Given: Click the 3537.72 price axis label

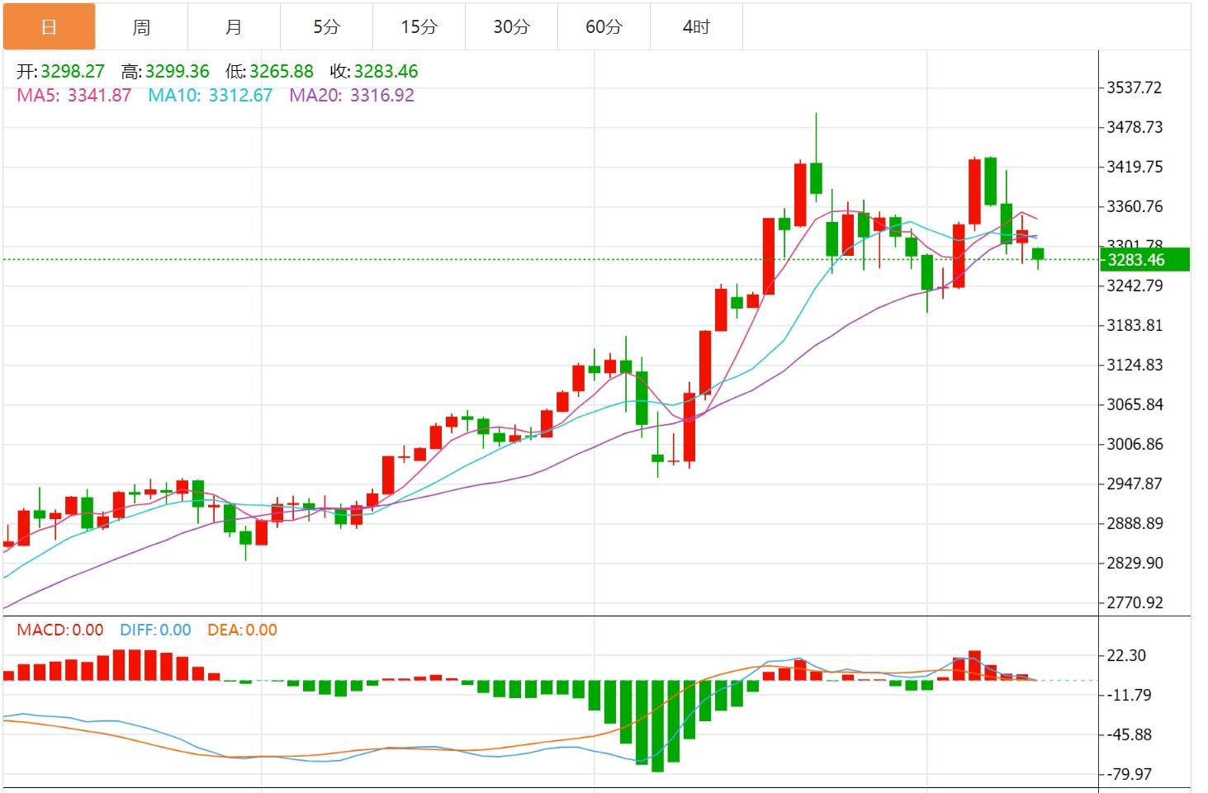Looking at the screenshot, I should coord(1134,87).
